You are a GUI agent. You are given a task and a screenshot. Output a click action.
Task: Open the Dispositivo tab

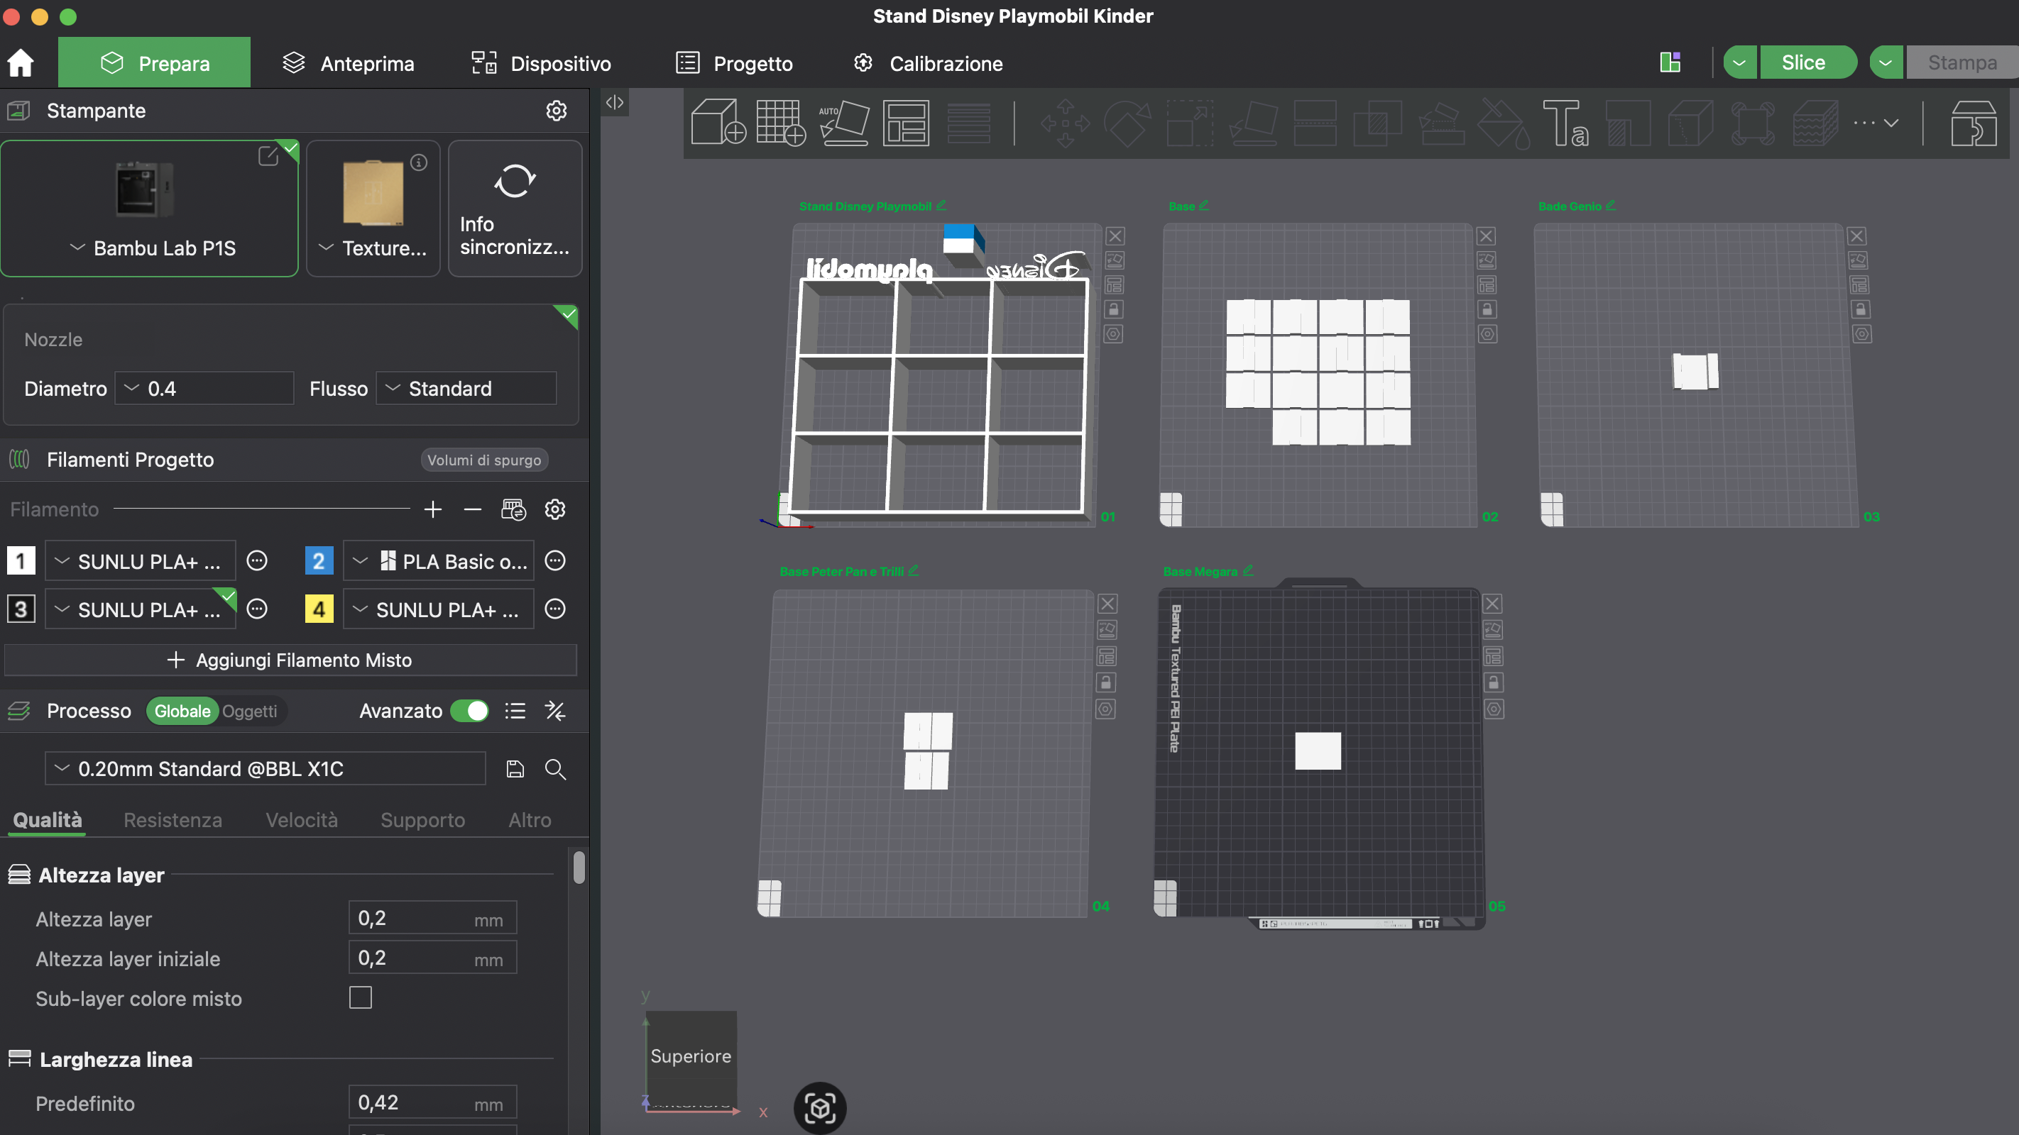(x=541, y=63)
